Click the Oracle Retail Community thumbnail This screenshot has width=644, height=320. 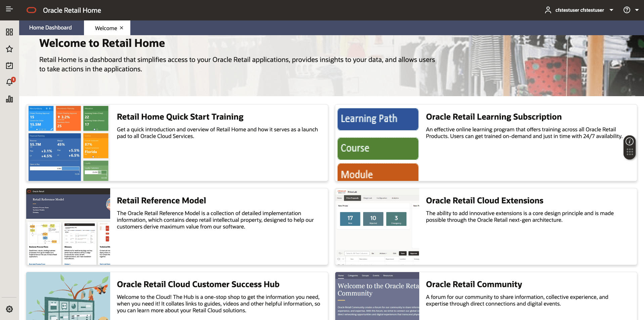377,296
